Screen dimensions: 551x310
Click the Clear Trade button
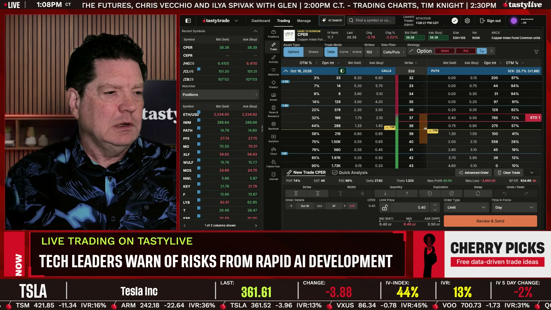click(x=509, y=173)
